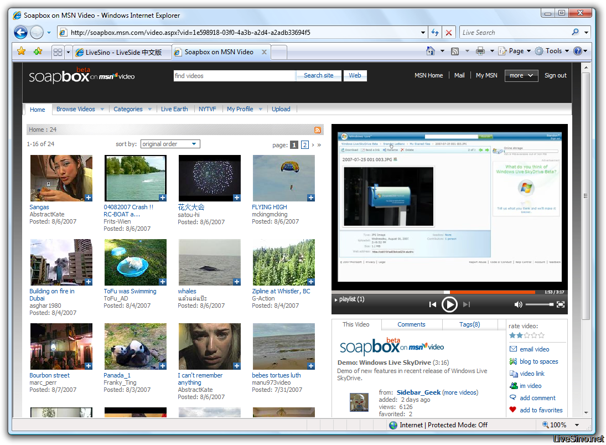Open the Tags(8) tab
Image resolution: width=606 pixels, height=445 pixels.
point(469,324)
